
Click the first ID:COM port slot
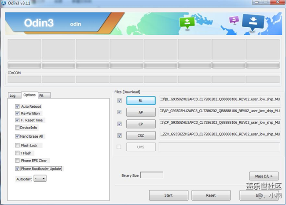coord(24,79)
